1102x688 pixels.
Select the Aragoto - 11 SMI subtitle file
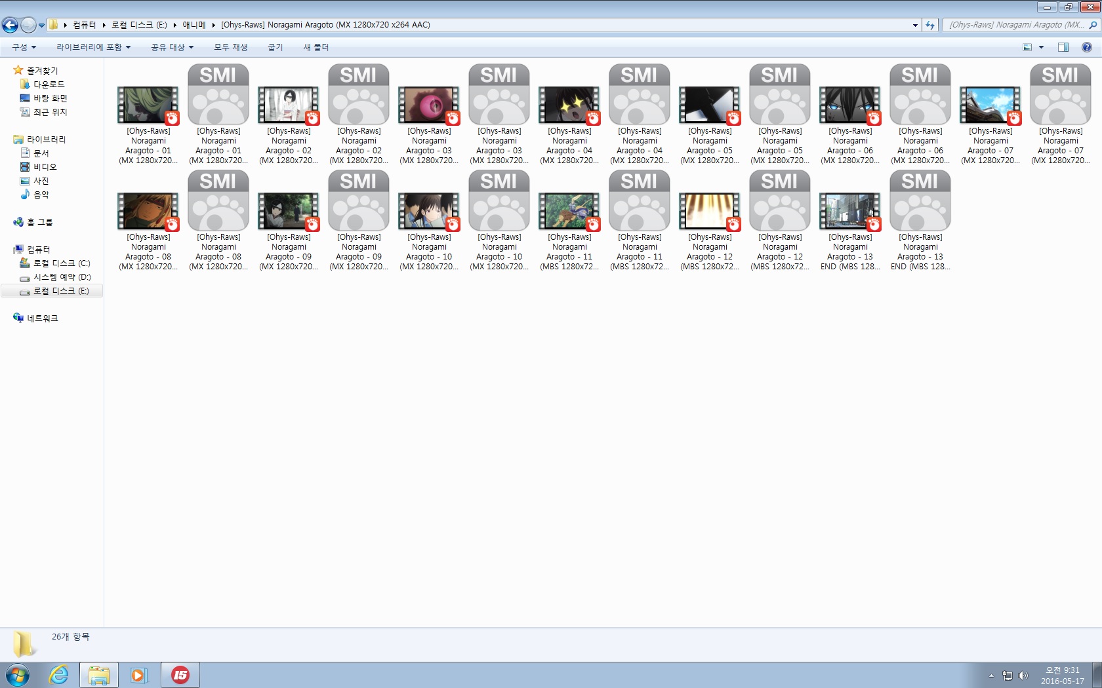click(640, 201)
